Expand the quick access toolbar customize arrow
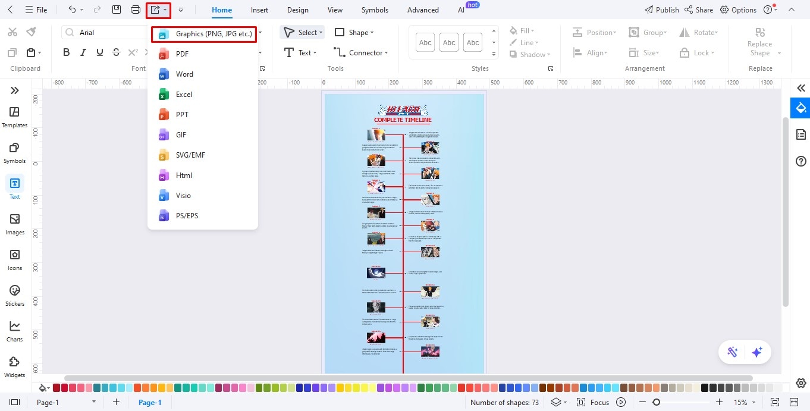 181,10
